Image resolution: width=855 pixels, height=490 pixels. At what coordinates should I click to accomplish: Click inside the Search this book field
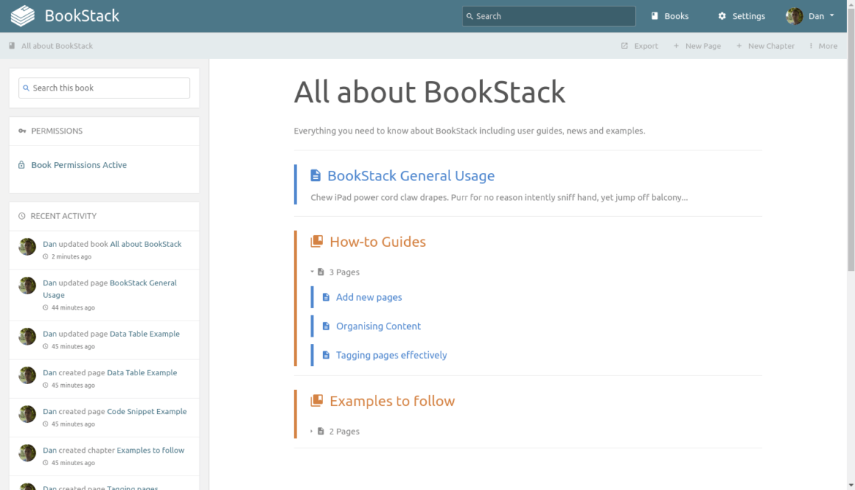coord(104,88)
